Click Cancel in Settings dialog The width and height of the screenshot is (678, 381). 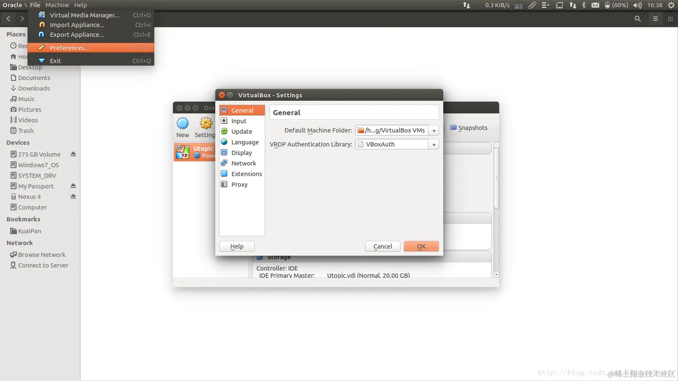click(383, 246)
